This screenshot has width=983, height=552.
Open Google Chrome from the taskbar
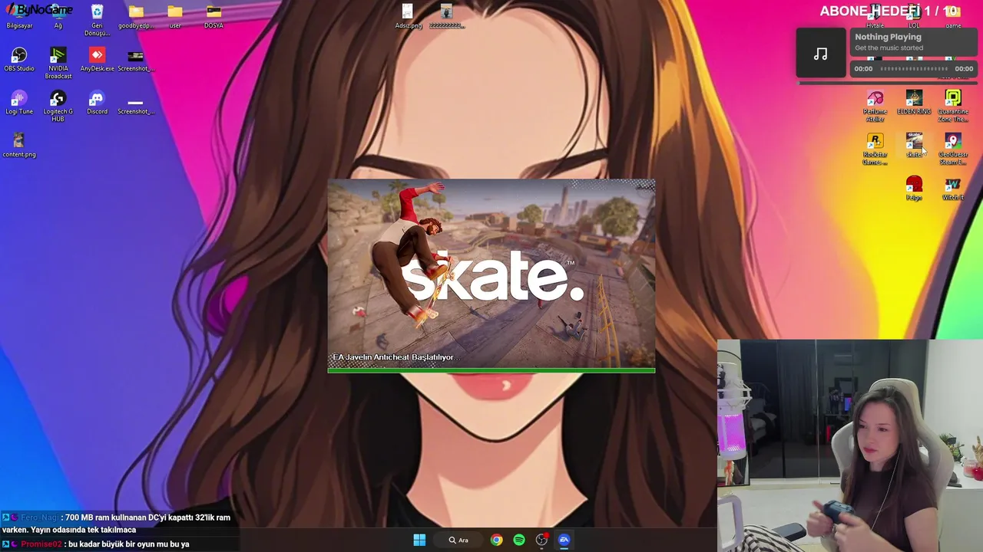[x=497, y=540]
